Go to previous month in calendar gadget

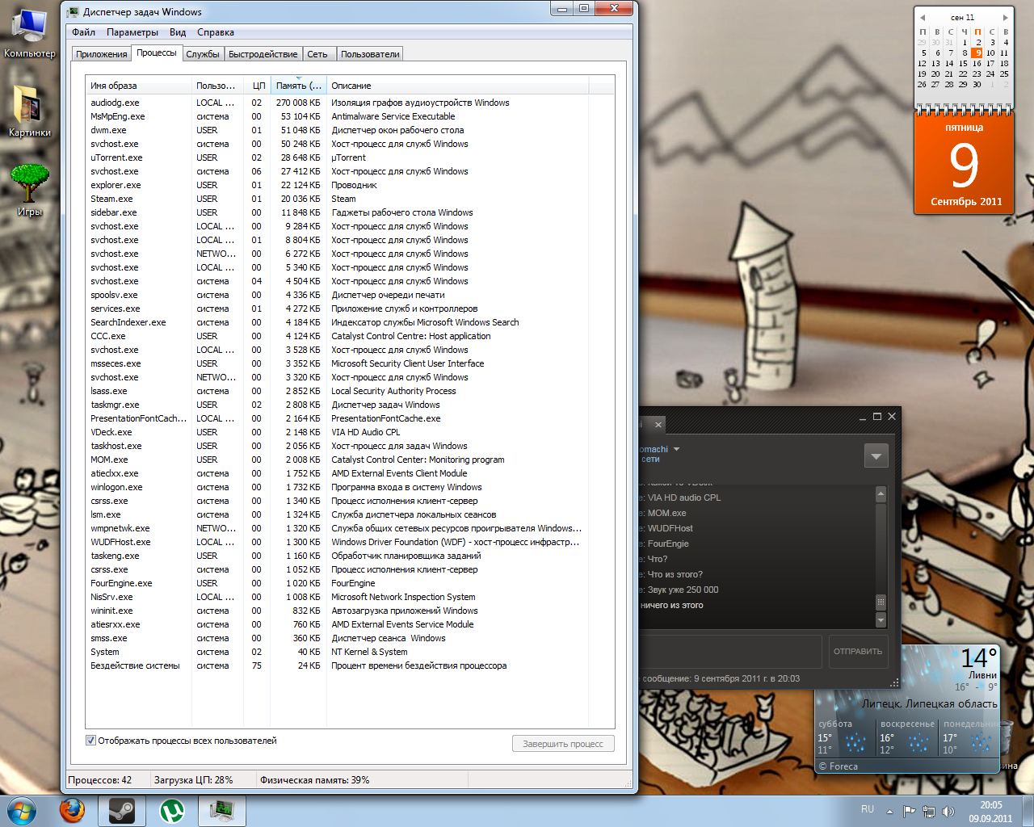tap(923, 17)
